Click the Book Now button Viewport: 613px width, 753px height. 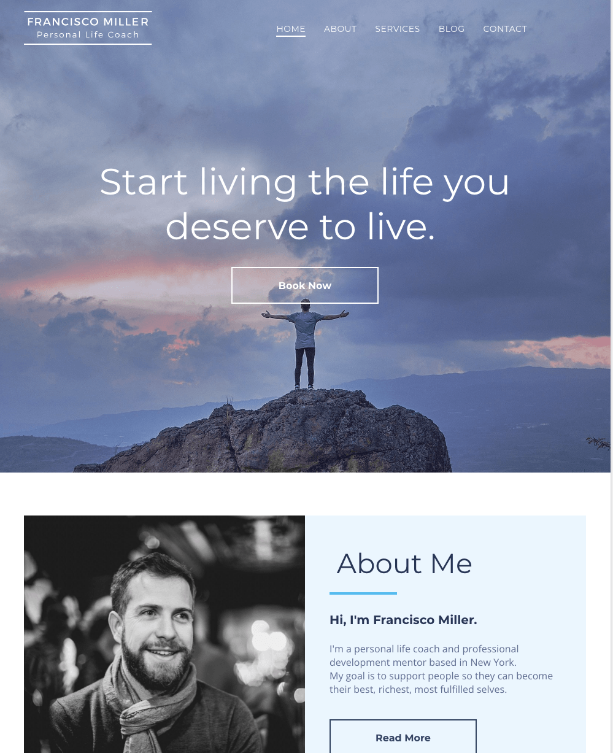coord(305,285)
